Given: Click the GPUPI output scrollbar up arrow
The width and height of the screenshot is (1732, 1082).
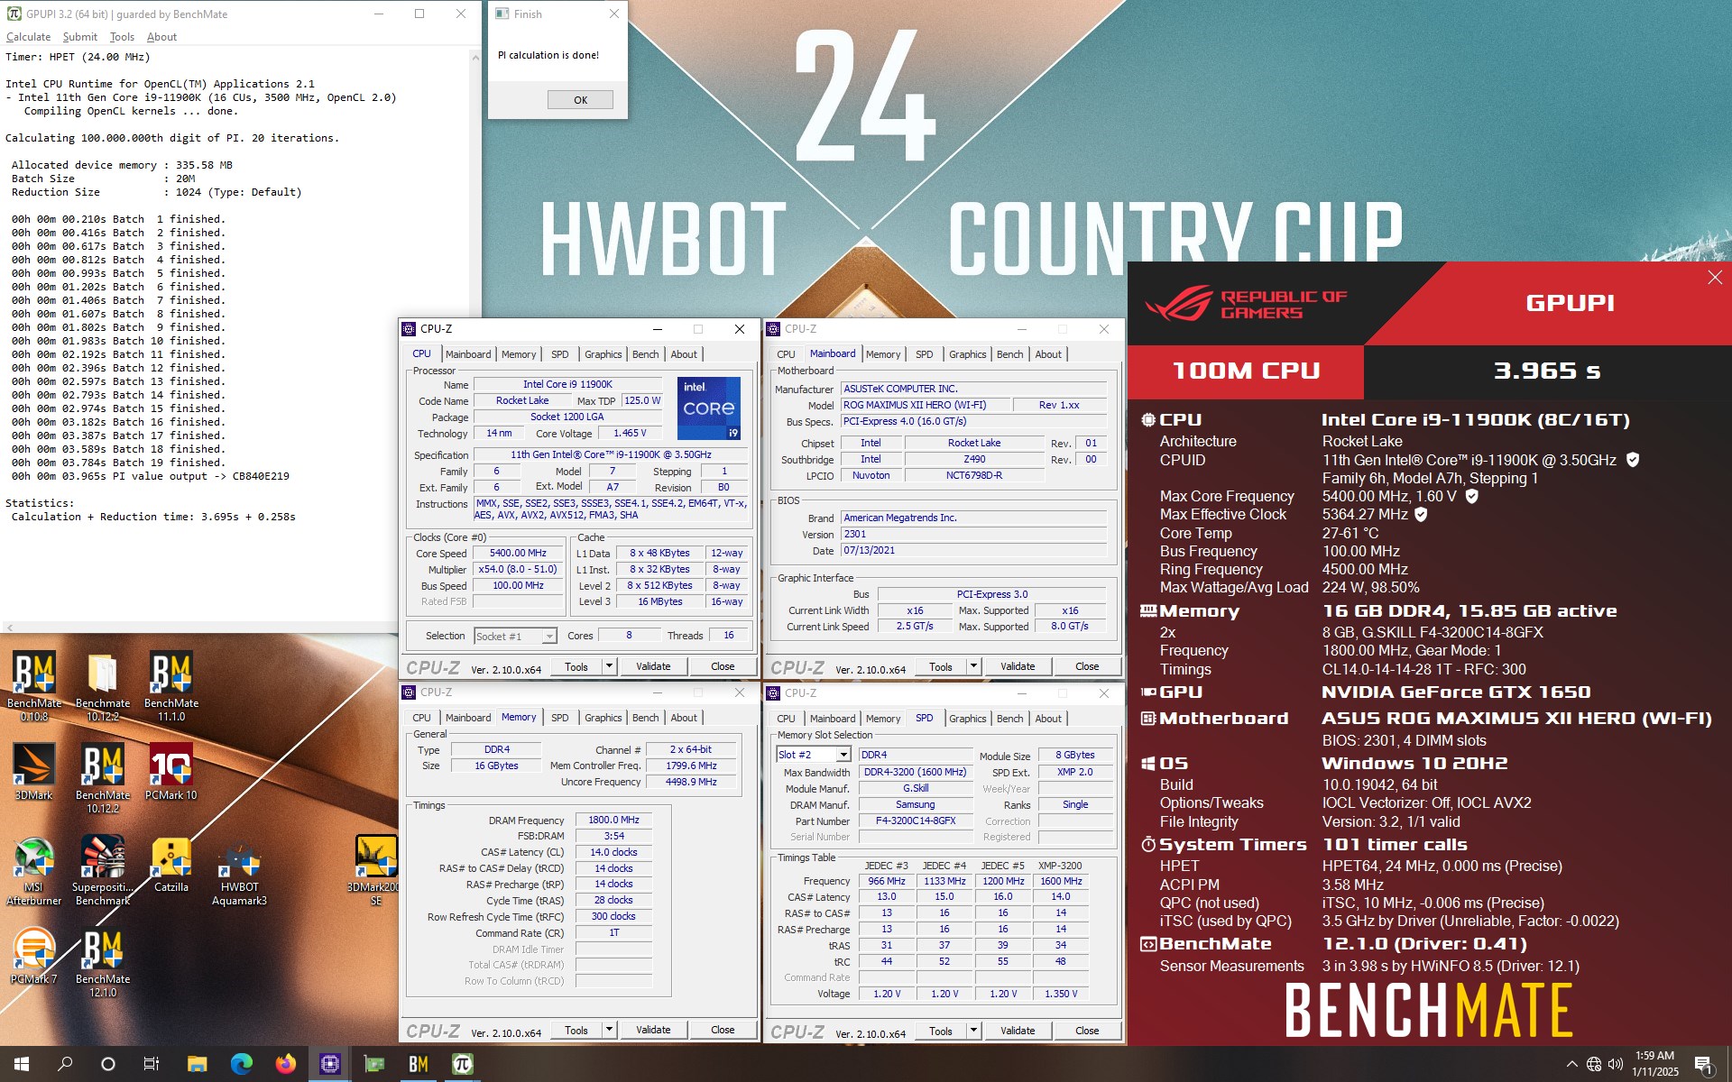Looking at the screenshot, I should tap(475, 57).
